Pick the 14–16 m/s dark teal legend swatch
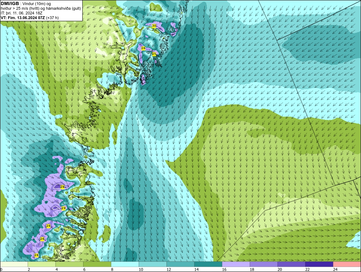The width and height of the screenshot is (361, 272). [x=208, y=264]
